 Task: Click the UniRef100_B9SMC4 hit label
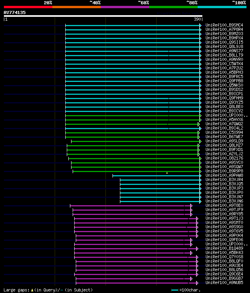(x=224, y=25)
